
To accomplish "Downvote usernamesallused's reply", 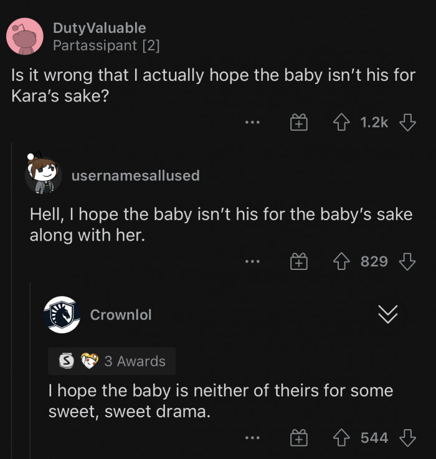I will tap(407, 262).
